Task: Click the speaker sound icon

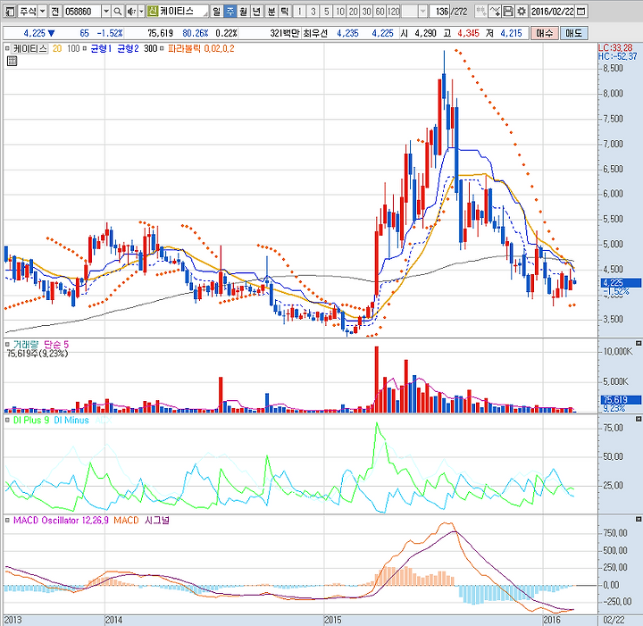Action: (131, 11)
